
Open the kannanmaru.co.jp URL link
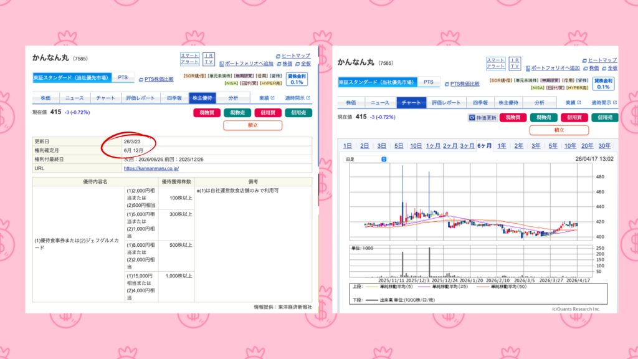coord(151,168)
